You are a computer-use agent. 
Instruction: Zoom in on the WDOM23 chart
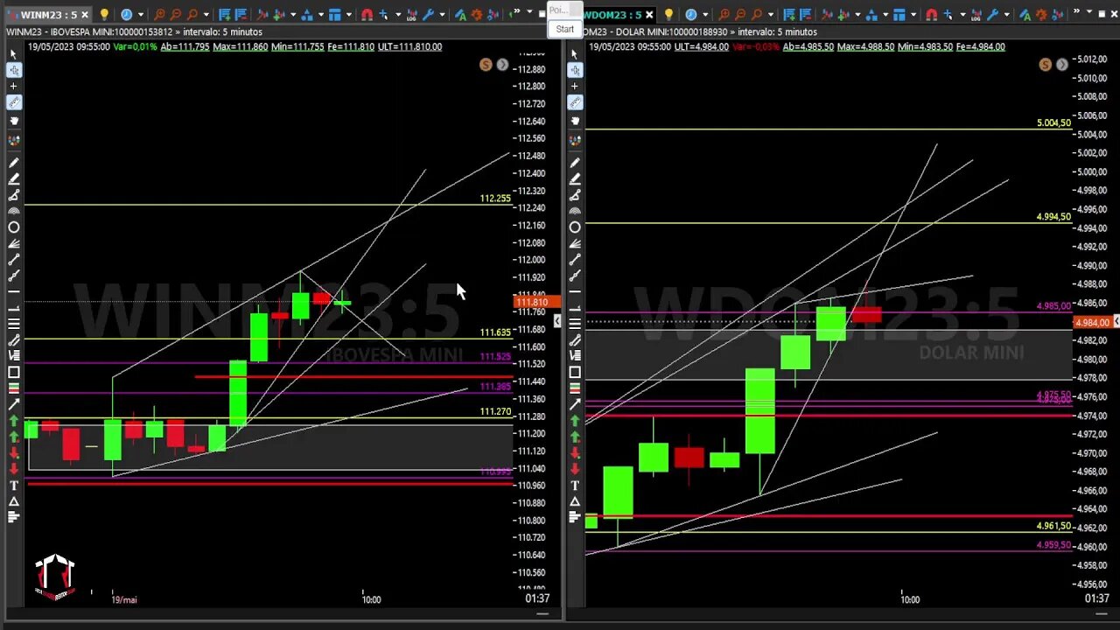coord(724,15)
